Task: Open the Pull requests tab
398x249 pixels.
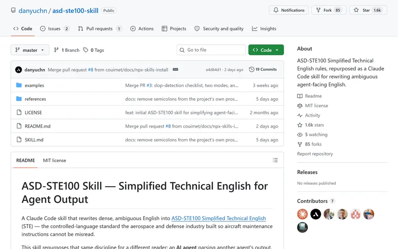Action: (x=99, y=29)
